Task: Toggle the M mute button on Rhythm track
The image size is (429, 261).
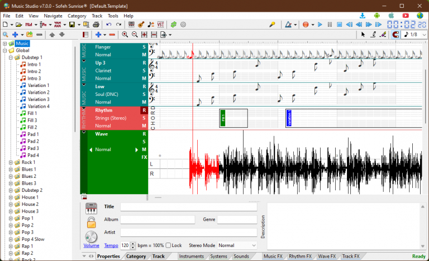Action: [144, 125]
